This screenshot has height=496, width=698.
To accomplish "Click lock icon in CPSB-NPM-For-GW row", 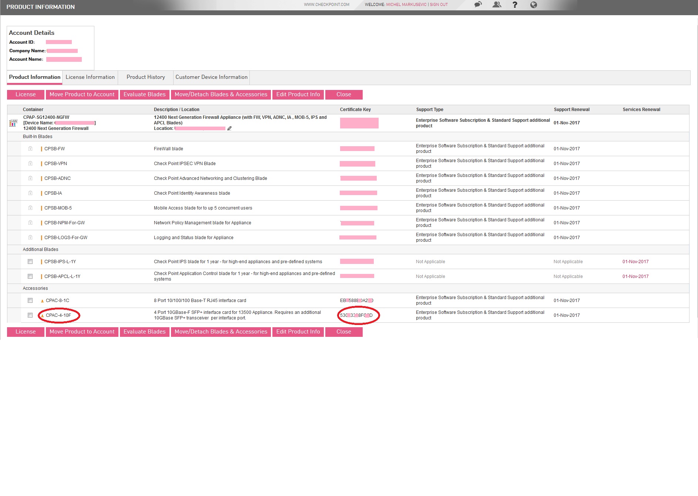I will click(x=30, y=223).
